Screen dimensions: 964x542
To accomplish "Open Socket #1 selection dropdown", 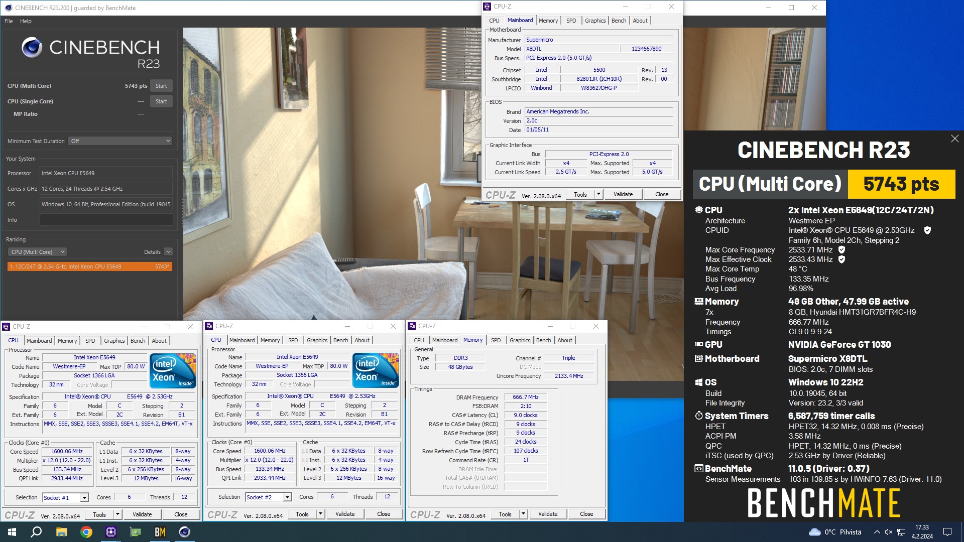I will 84,498.
